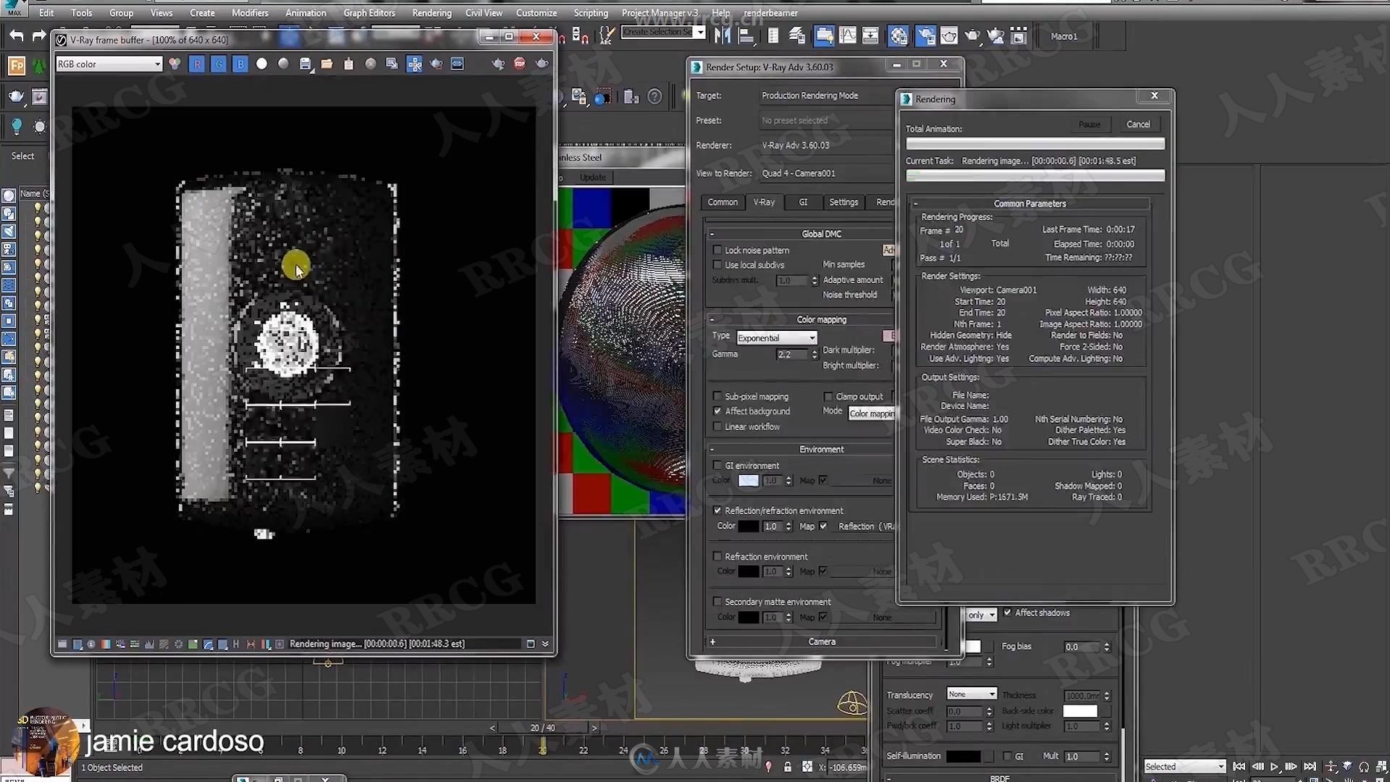Toggle Lock selection padlock in status bar
The image size is (1390, 782).
[788, 767]
